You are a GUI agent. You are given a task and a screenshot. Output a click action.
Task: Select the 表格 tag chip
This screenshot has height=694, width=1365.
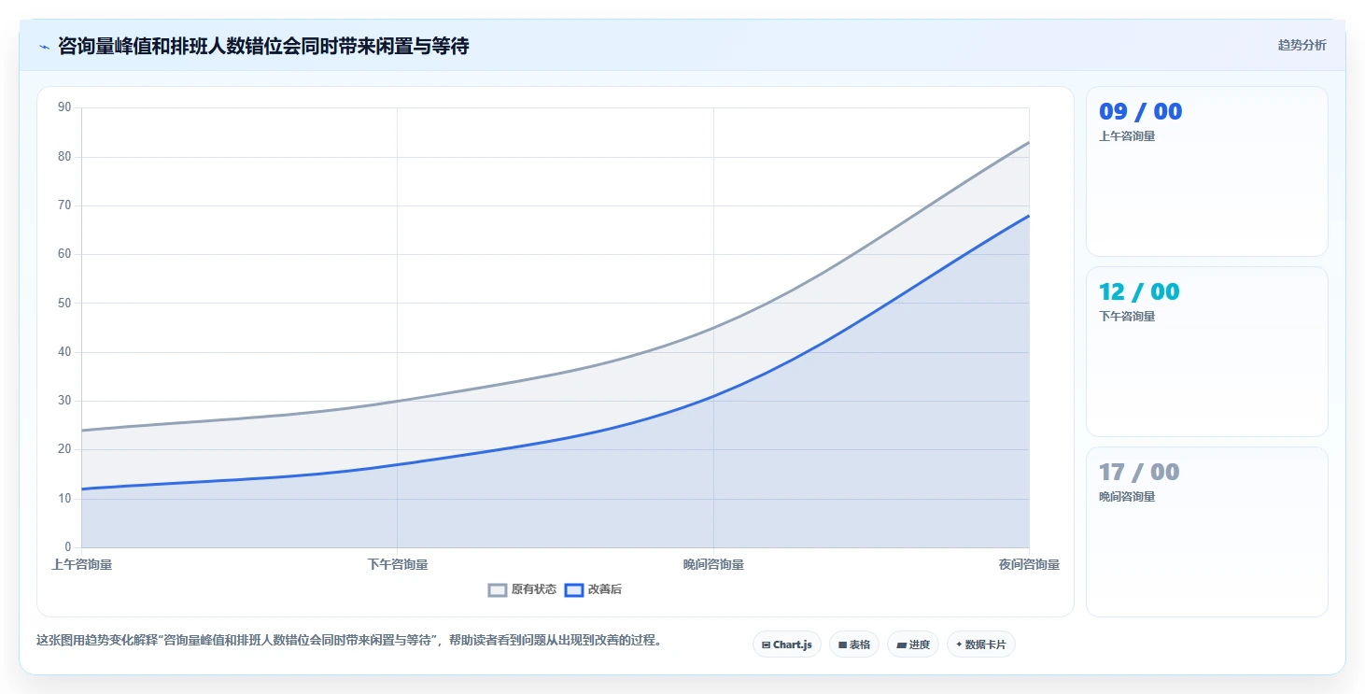click(854, 644)
